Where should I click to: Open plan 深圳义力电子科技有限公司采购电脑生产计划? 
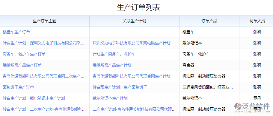(132, 43)
